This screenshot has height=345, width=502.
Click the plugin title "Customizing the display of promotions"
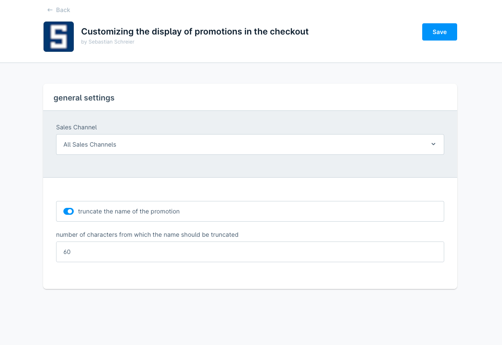[x=195, y=31]
